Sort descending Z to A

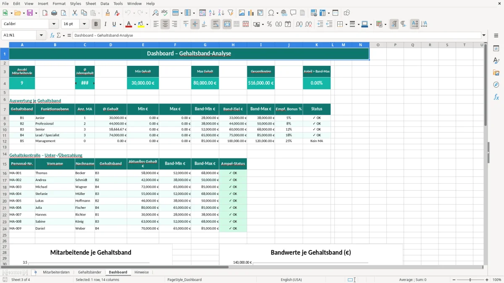(x=221, y=13)
